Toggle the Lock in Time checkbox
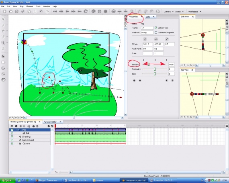This screenshot has width=229, height=183. click(x=156, y=28)
